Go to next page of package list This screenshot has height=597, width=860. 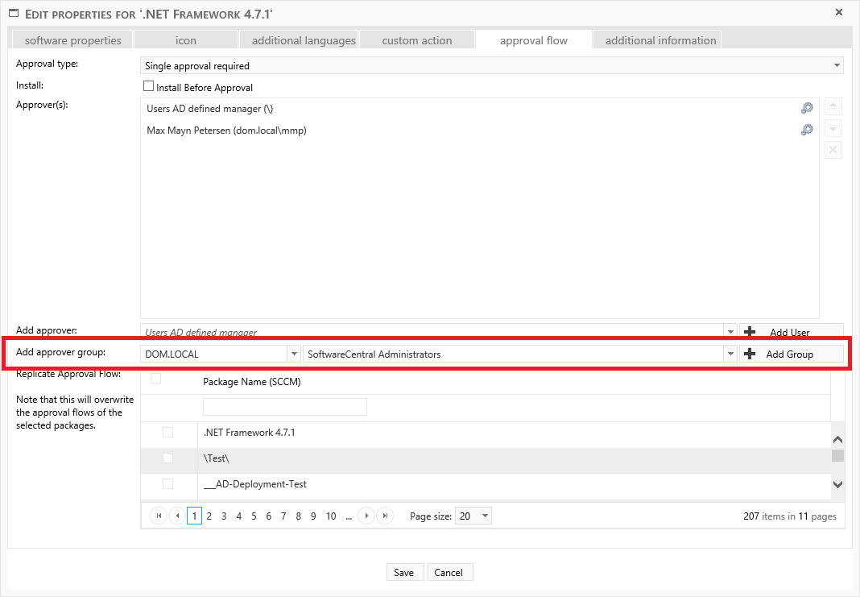(366, 516)
